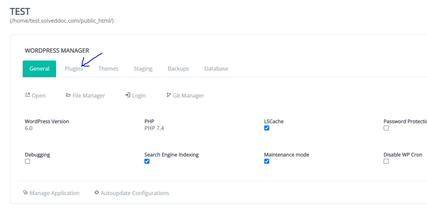Viewport: 427px width, 219px height.
Task: Open the Git Manager branch icon
Action: 169,95
